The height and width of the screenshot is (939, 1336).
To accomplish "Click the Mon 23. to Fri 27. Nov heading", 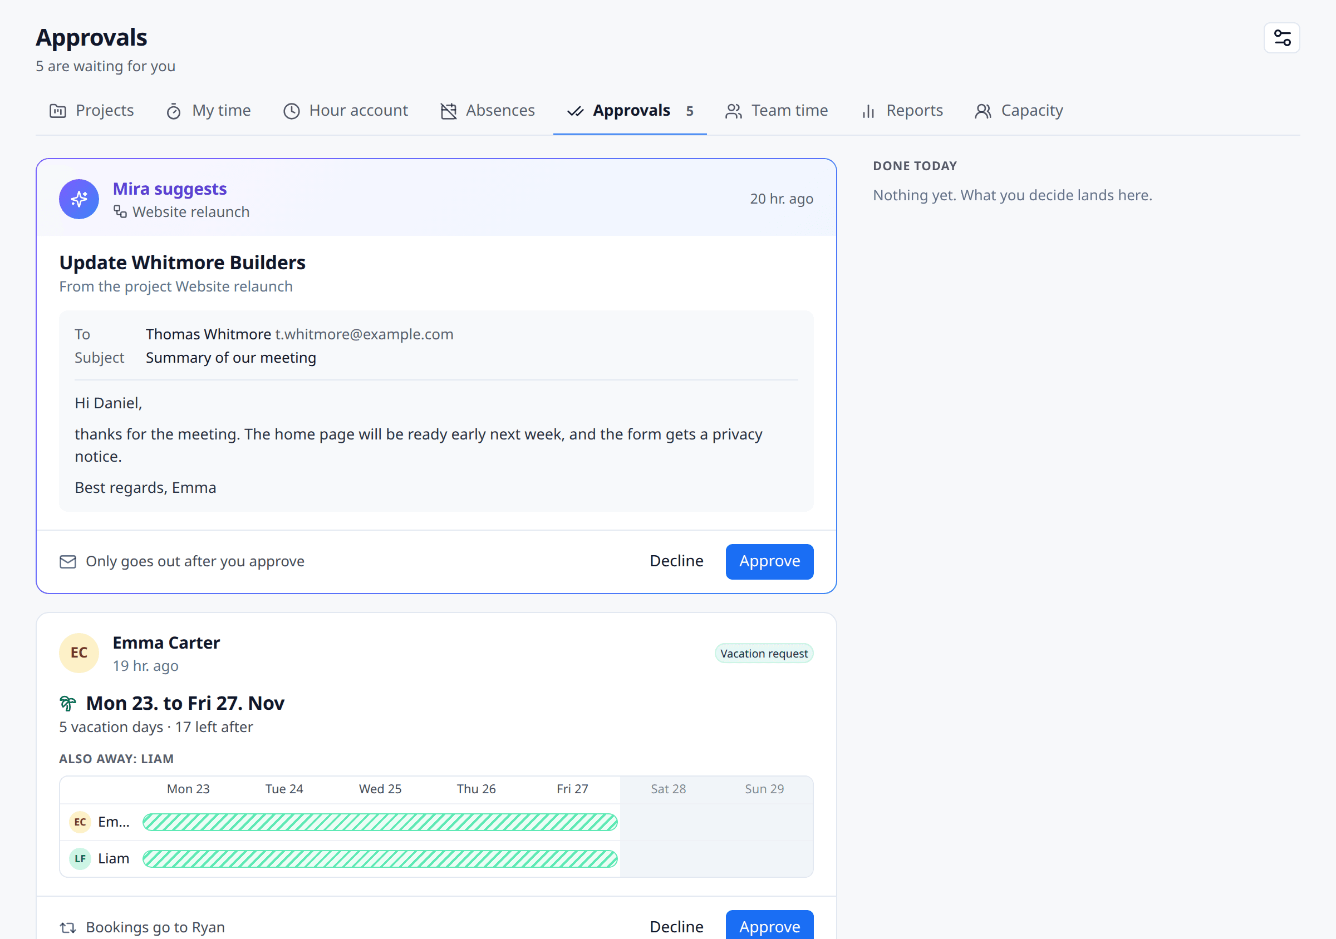I will pos(185,703).
